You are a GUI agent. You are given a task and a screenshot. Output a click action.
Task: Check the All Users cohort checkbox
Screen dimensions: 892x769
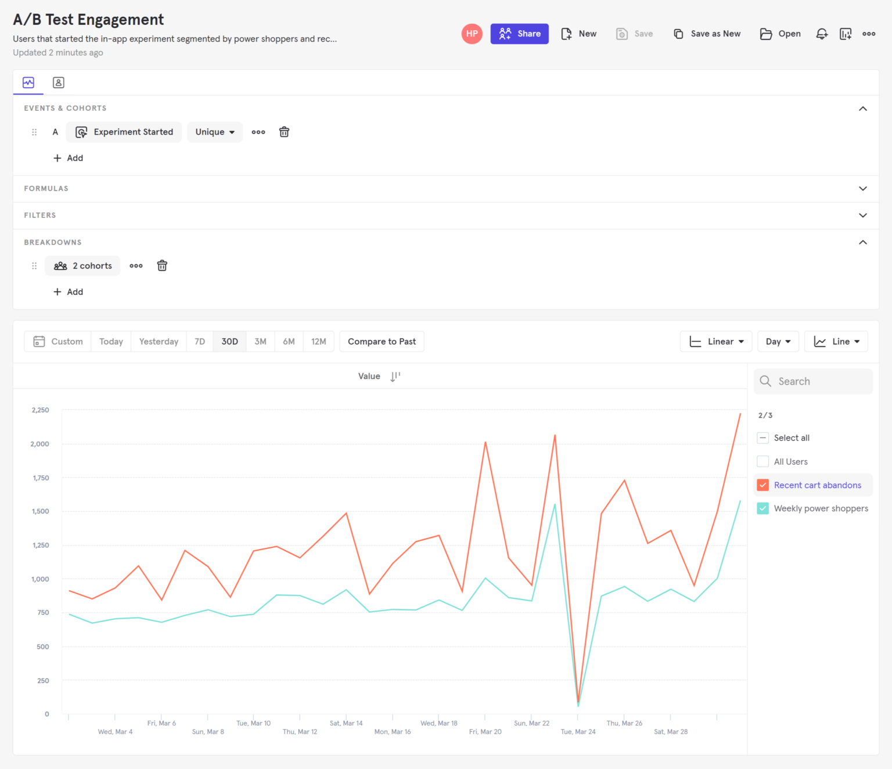[x=762, y=461]
